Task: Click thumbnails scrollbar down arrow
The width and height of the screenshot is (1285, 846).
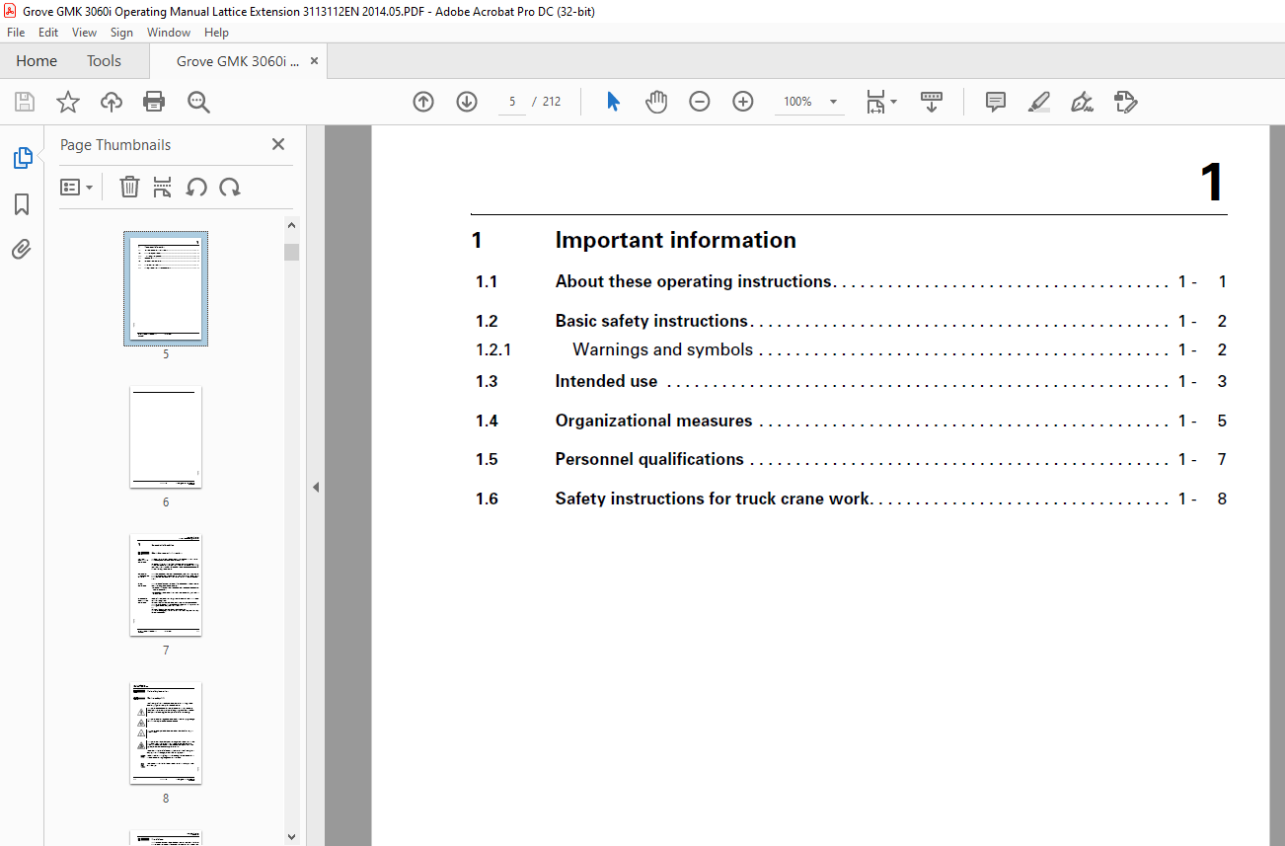Action: pyautogui.click(x=291, y=837)
